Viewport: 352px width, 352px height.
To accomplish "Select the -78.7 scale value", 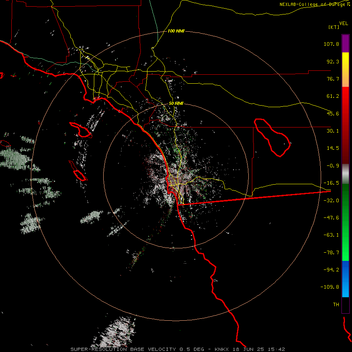I will point(331,253).
